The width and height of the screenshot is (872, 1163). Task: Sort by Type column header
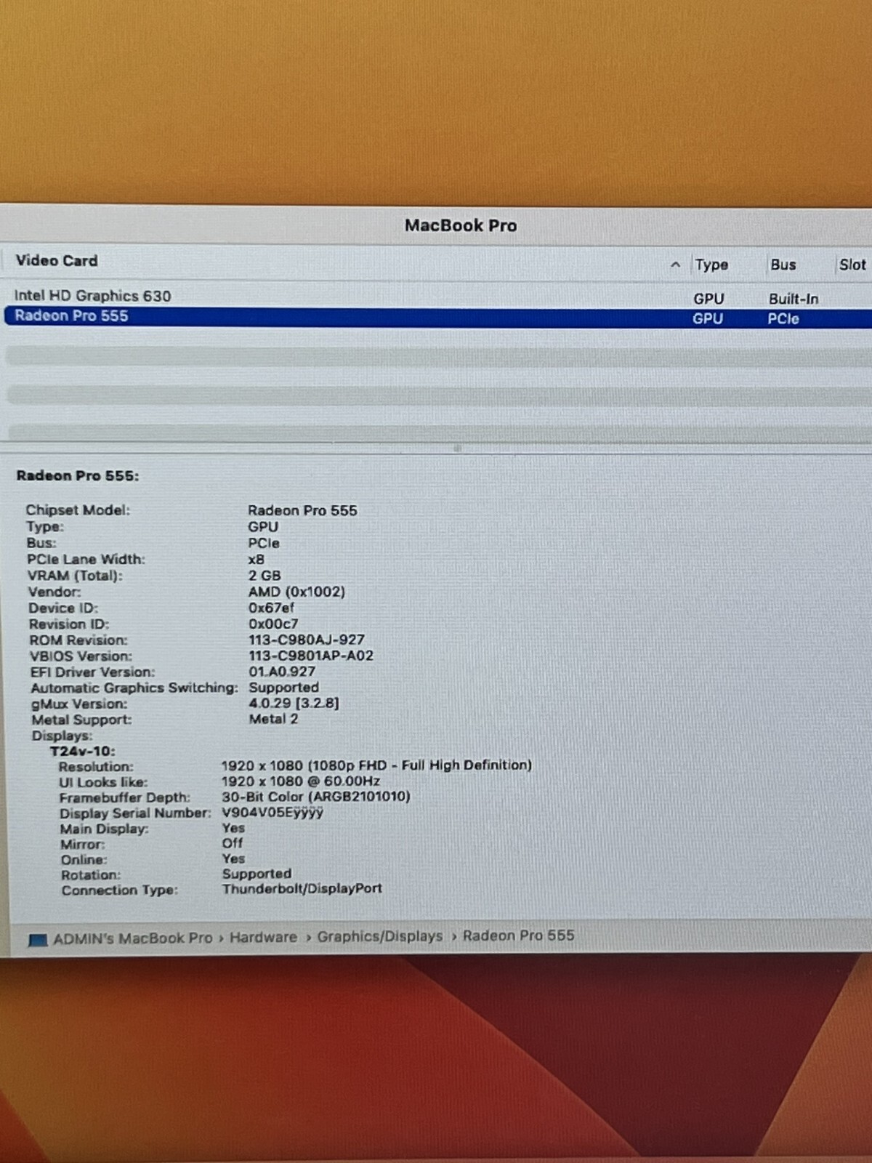point(711,265)
